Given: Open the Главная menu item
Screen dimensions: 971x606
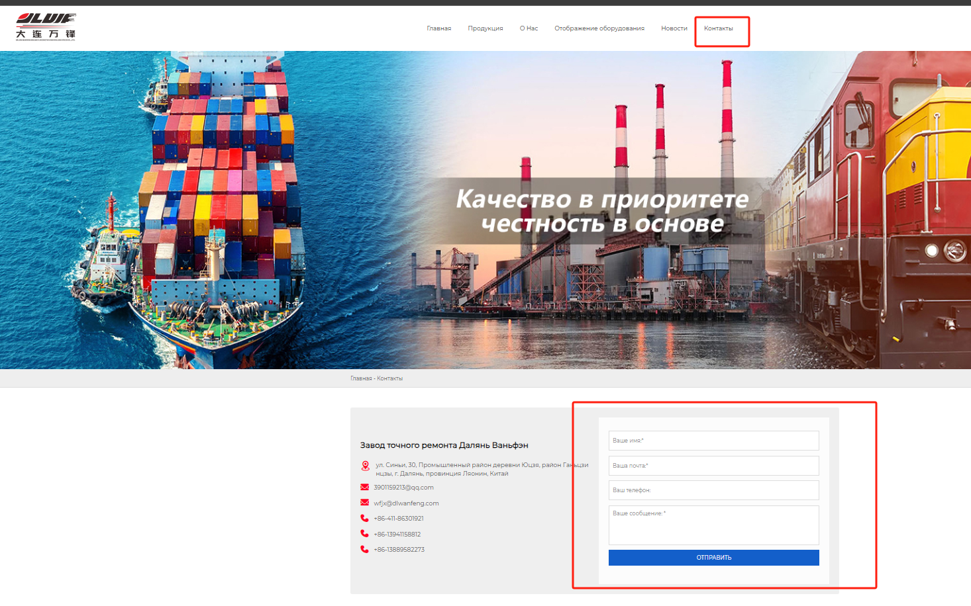Looking at the screenshot, I should coord(438,28).
